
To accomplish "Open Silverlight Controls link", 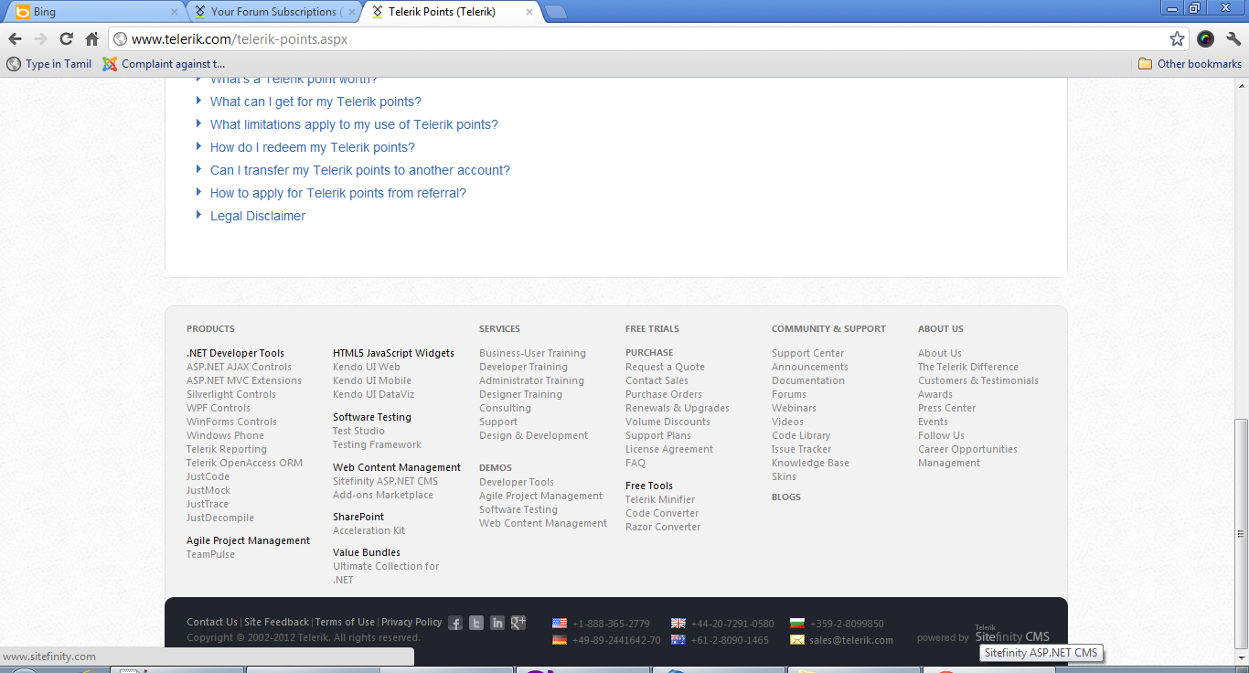I will (x=231, y=394).
